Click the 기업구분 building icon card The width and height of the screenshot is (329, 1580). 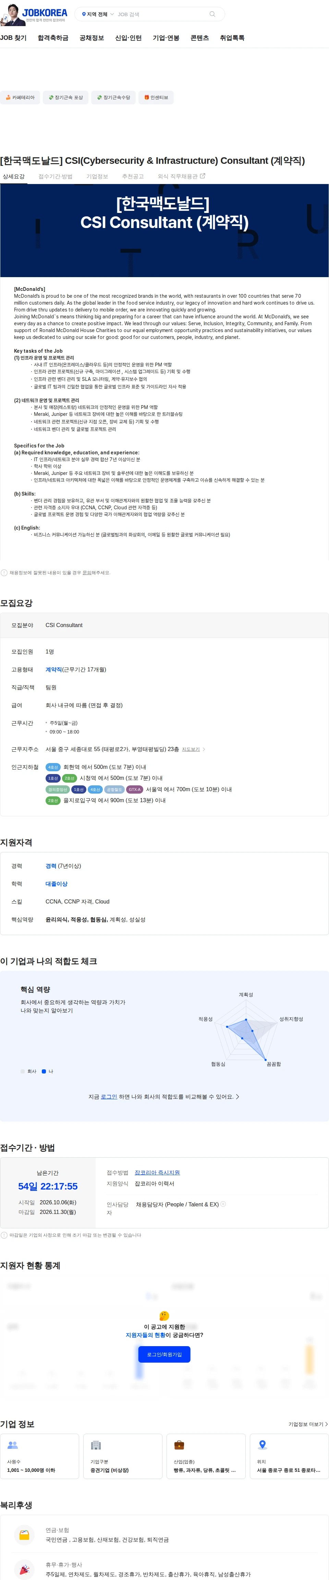[x=123, y=1456]
